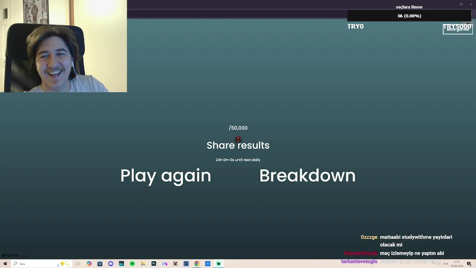The width and height of the screenshot is (476, 268).
Task: Open Task View on the taskbar
Action: [x=78, y=264]
